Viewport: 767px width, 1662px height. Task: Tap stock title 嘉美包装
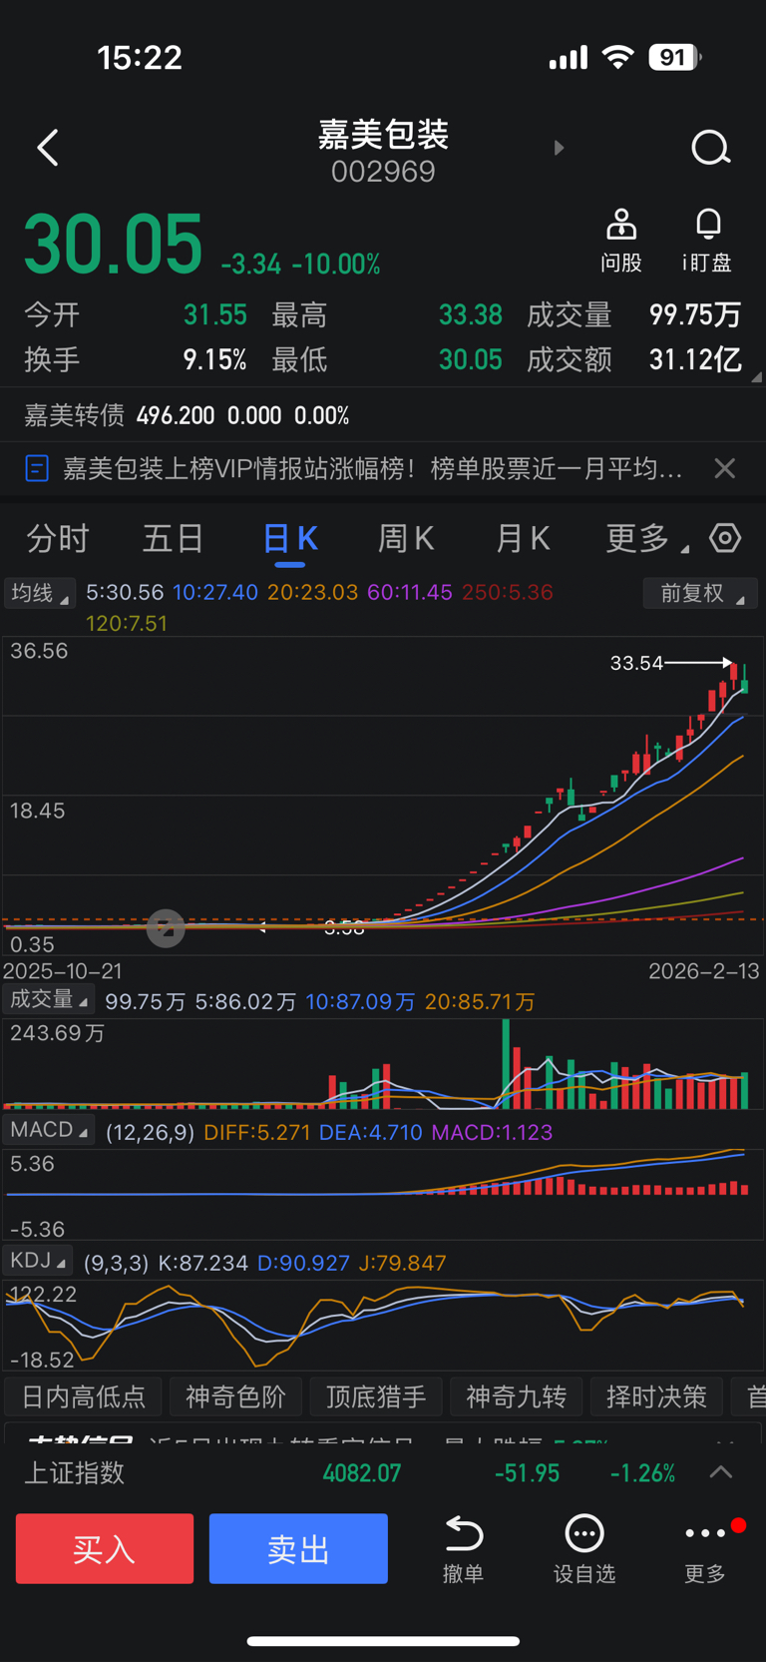(383, 135)
